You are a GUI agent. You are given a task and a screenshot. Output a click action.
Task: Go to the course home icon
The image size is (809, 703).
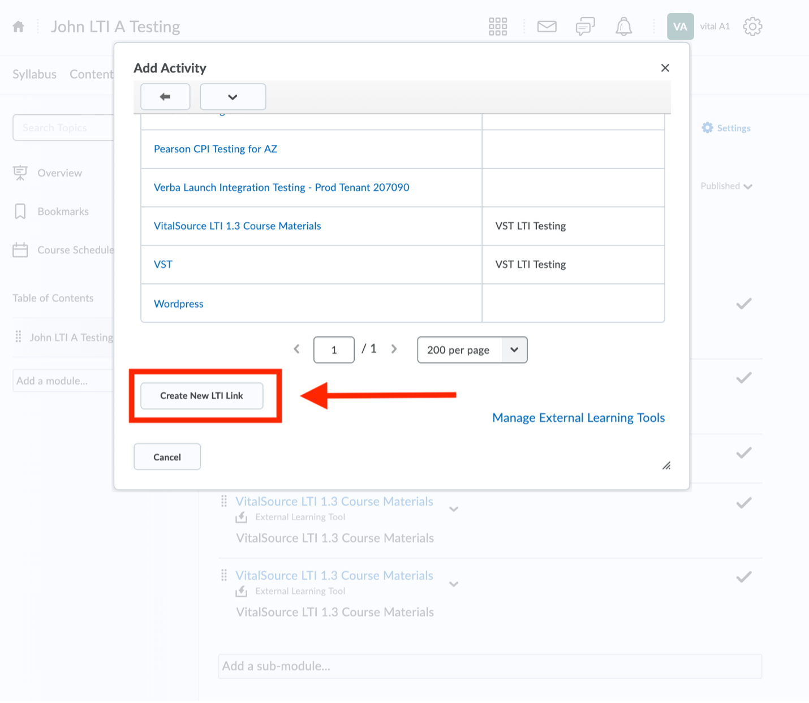[x=19, y=27]
